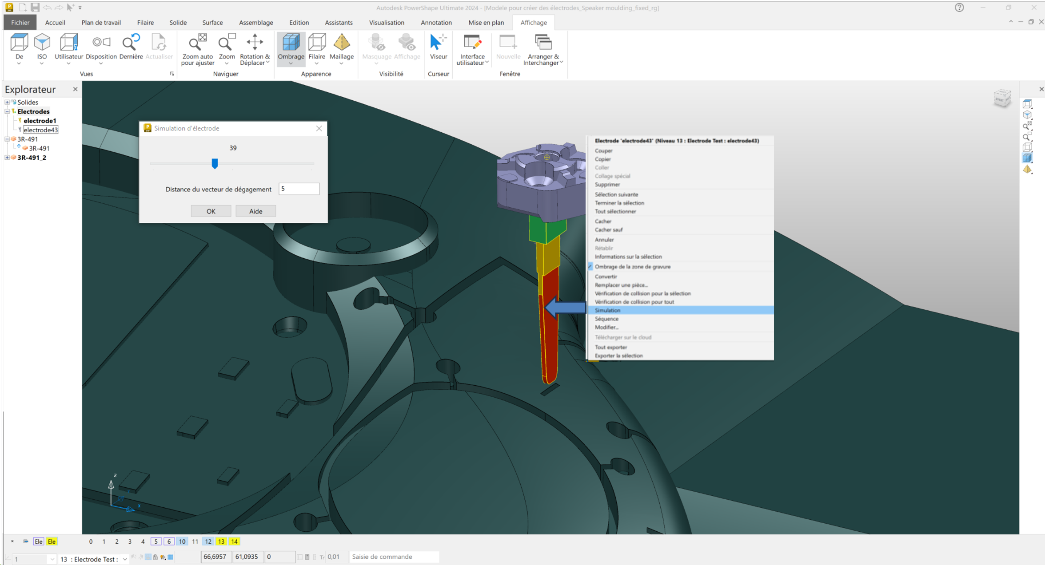This screenshot has width=1045, height=565.
Task: Switch to Filaire display mode
Action: point(317,43)
